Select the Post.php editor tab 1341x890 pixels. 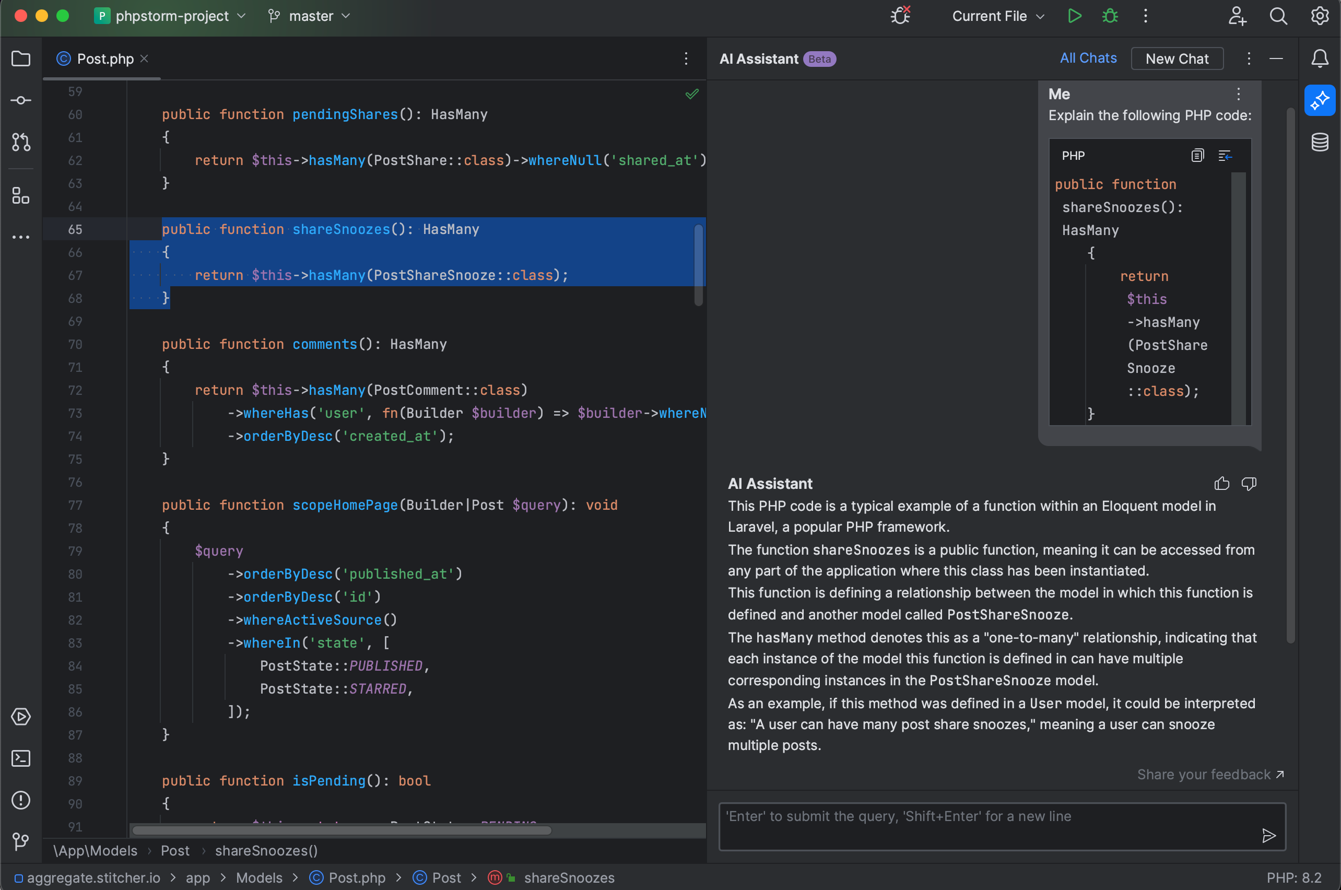coord(105,58)
